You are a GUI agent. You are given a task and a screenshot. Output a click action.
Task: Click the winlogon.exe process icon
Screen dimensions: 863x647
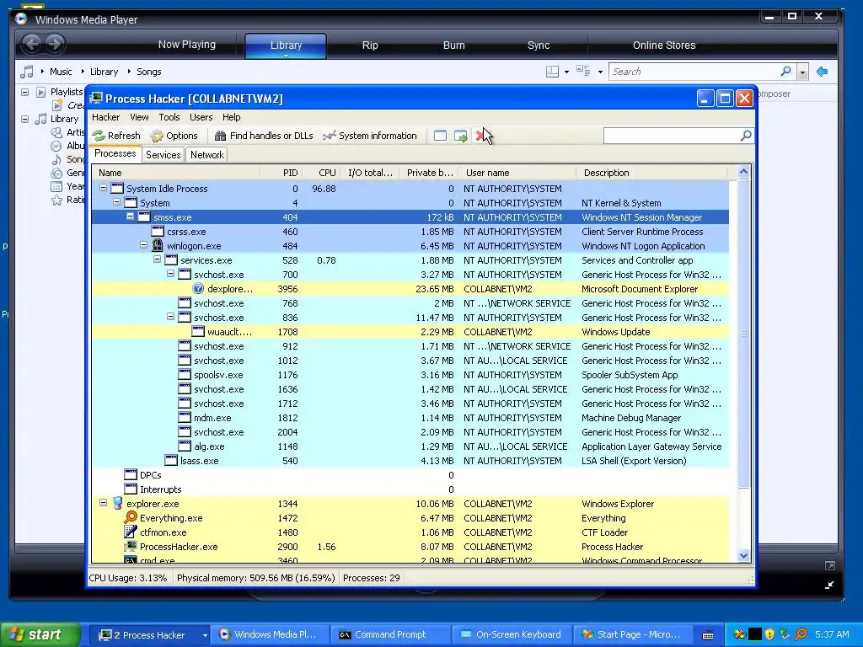coord(158,245)
